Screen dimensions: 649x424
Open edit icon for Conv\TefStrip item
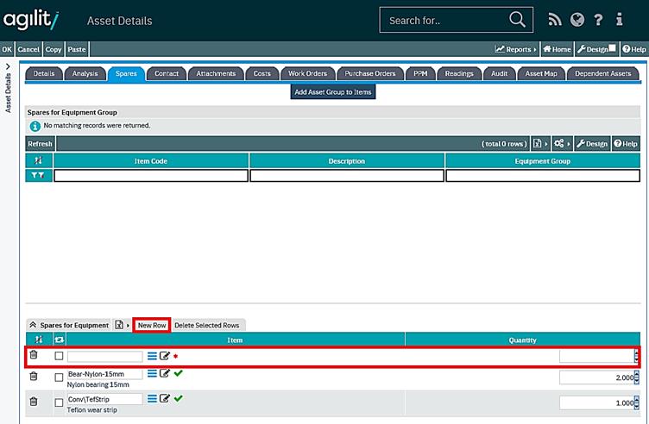165,398
